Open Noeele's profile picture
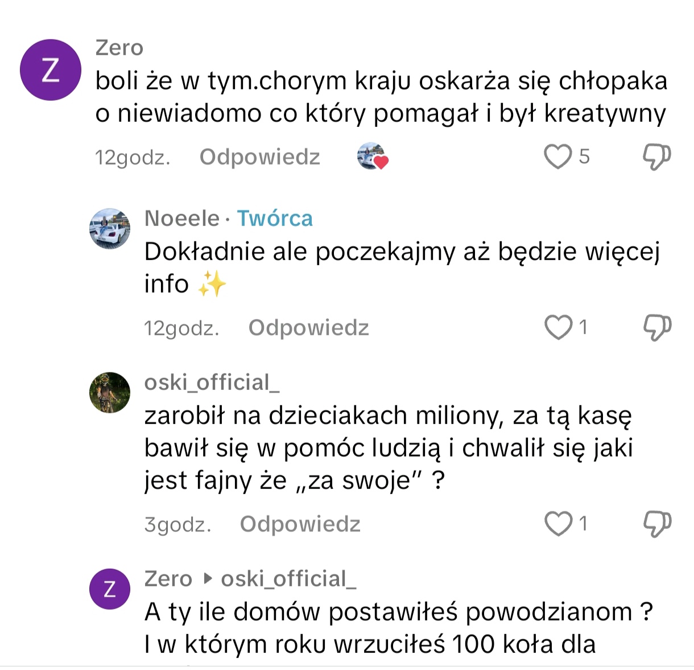Image resolution: width=694 pixels, height=670 pixels. coord(110,228)
